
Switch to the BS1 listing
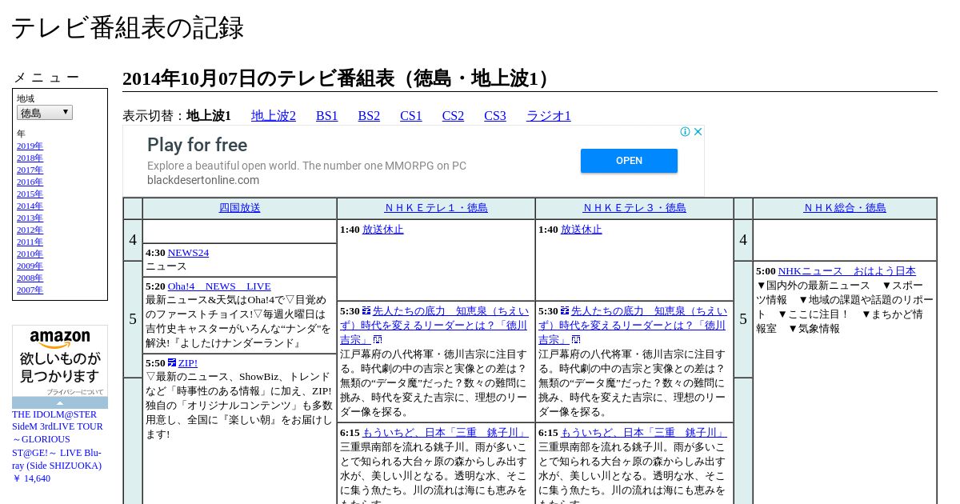pos(327,116)
